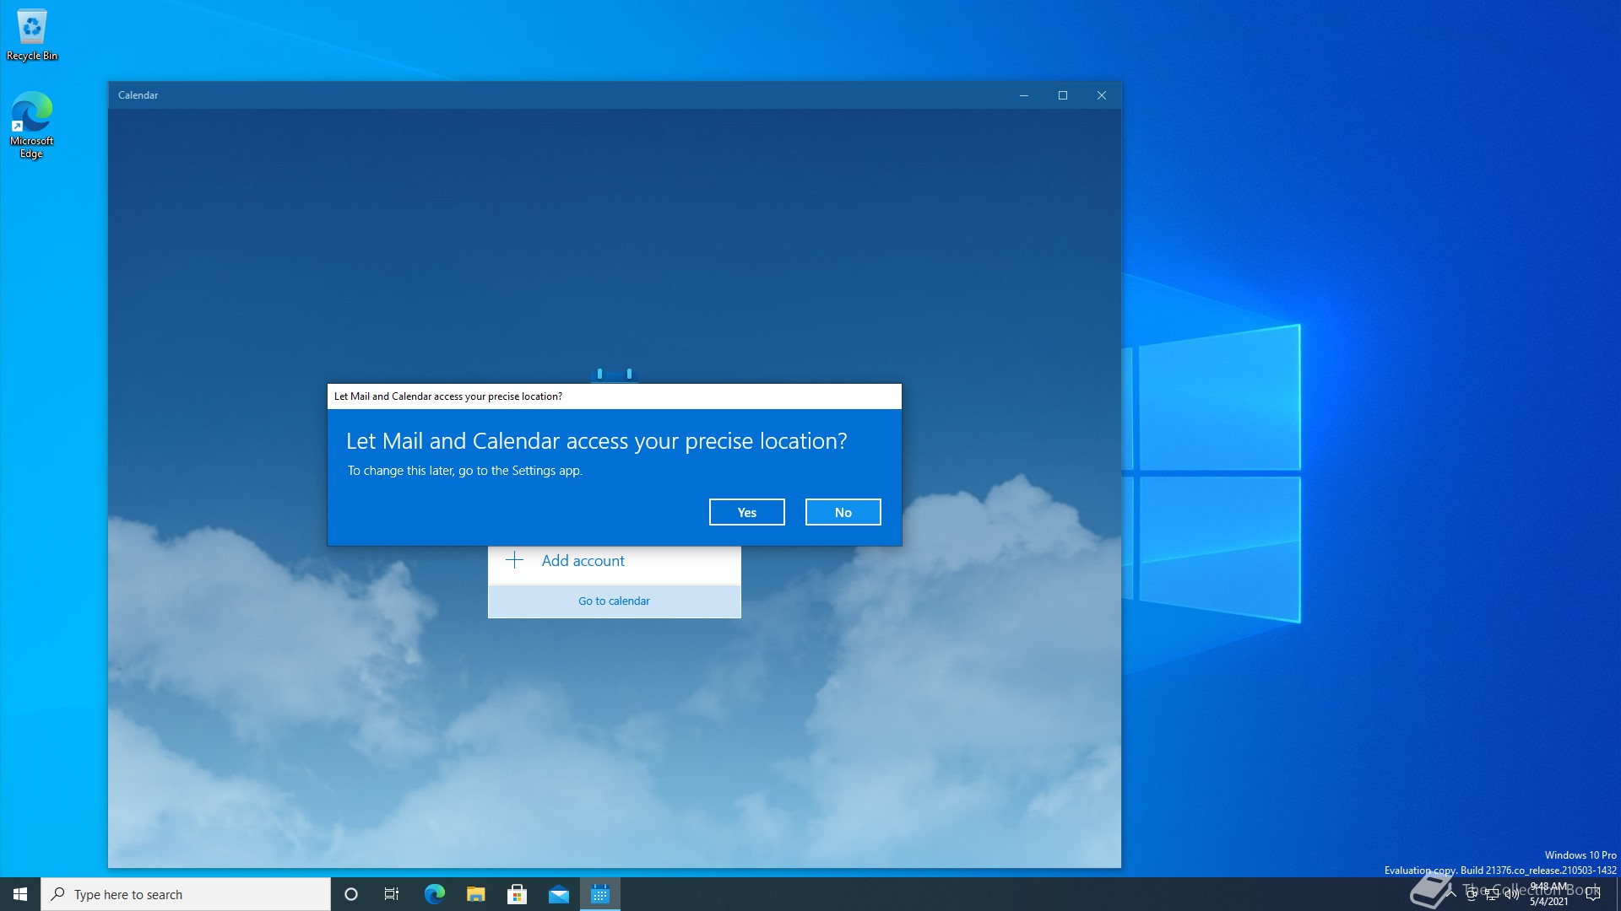Click the Calendar window title text
Screen dimensions: 1621x911
pos(138,95)
